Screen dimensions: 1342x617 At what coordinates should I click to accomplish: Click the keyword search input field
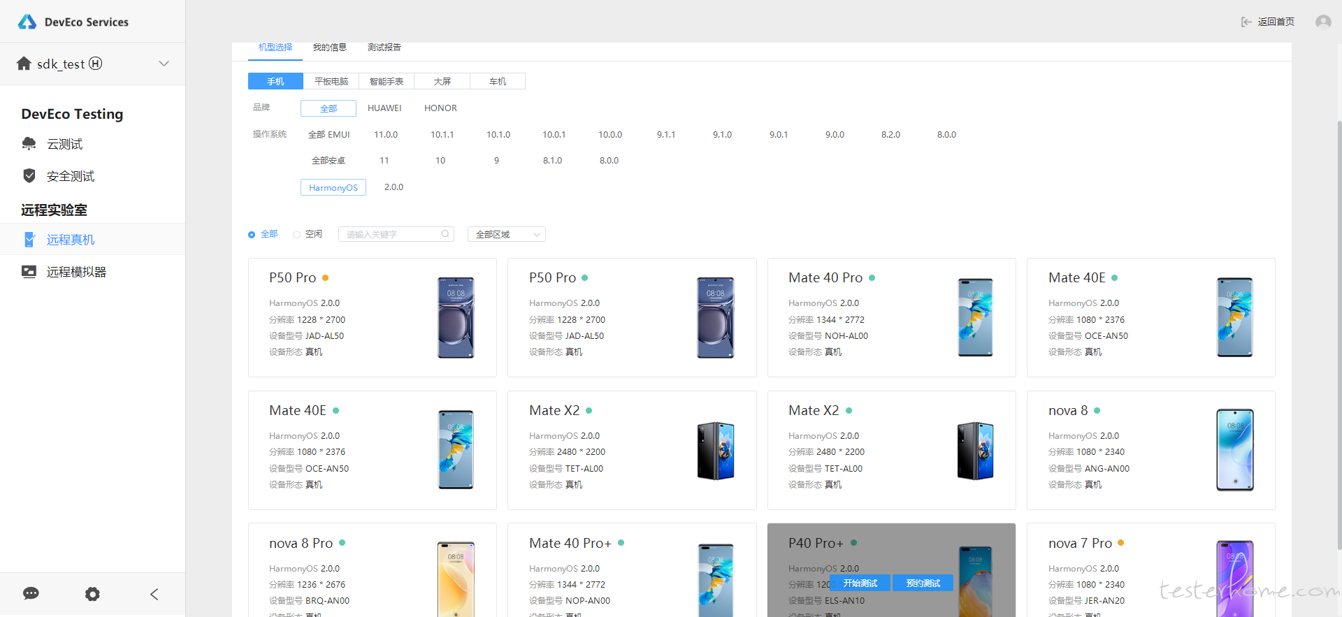tap(396, 234)
